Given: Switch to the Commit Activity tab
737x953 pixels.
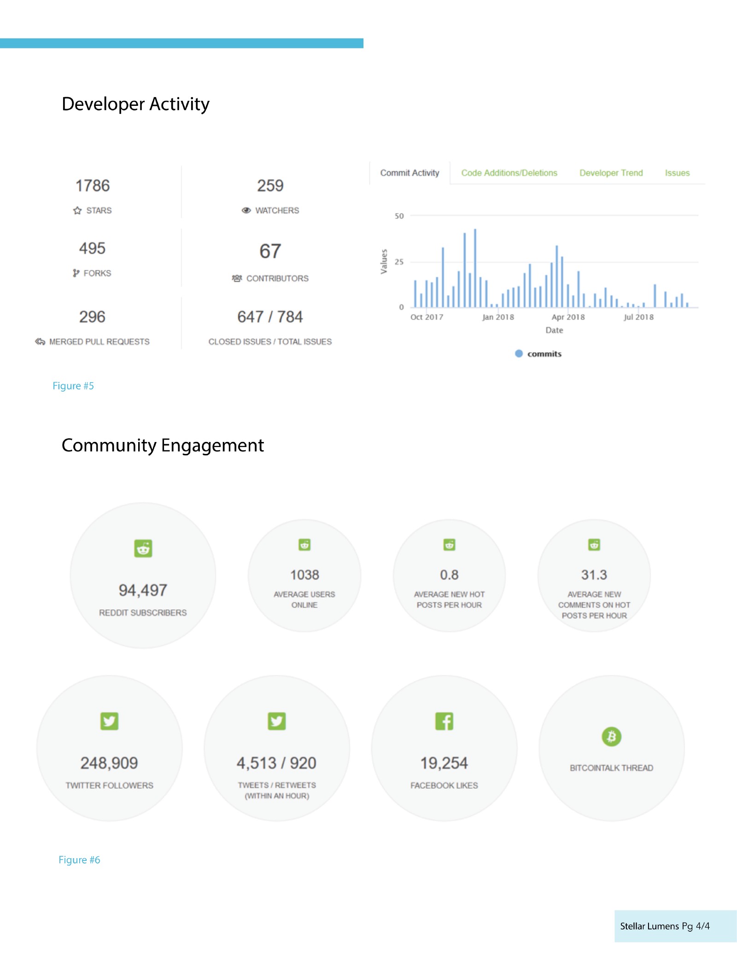Looking at the screenshot, I should (x=409, y=173).
